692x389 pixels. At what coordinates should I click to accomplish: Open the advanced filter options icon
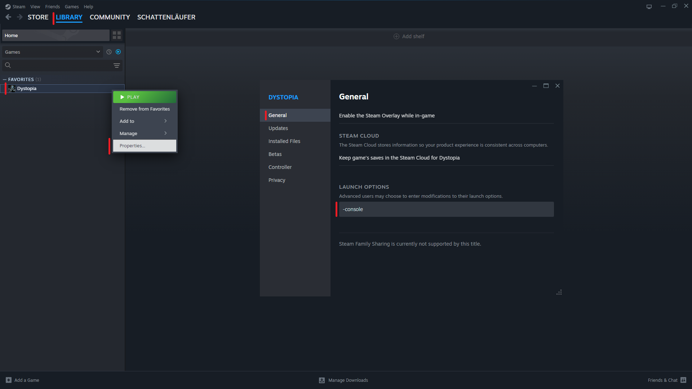pyautogui.click(x=117, y=66)
